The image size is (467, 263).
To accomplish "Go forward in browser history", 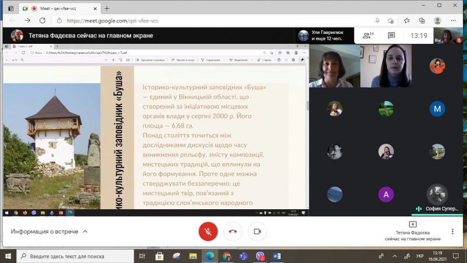I will pos(27,20).
